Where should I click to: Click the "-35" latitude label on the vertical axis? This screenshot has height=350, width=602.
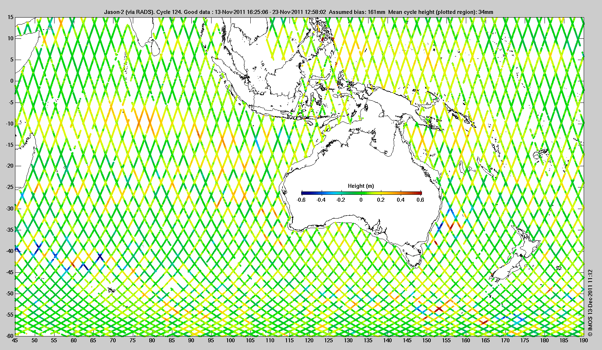point(10,230)
